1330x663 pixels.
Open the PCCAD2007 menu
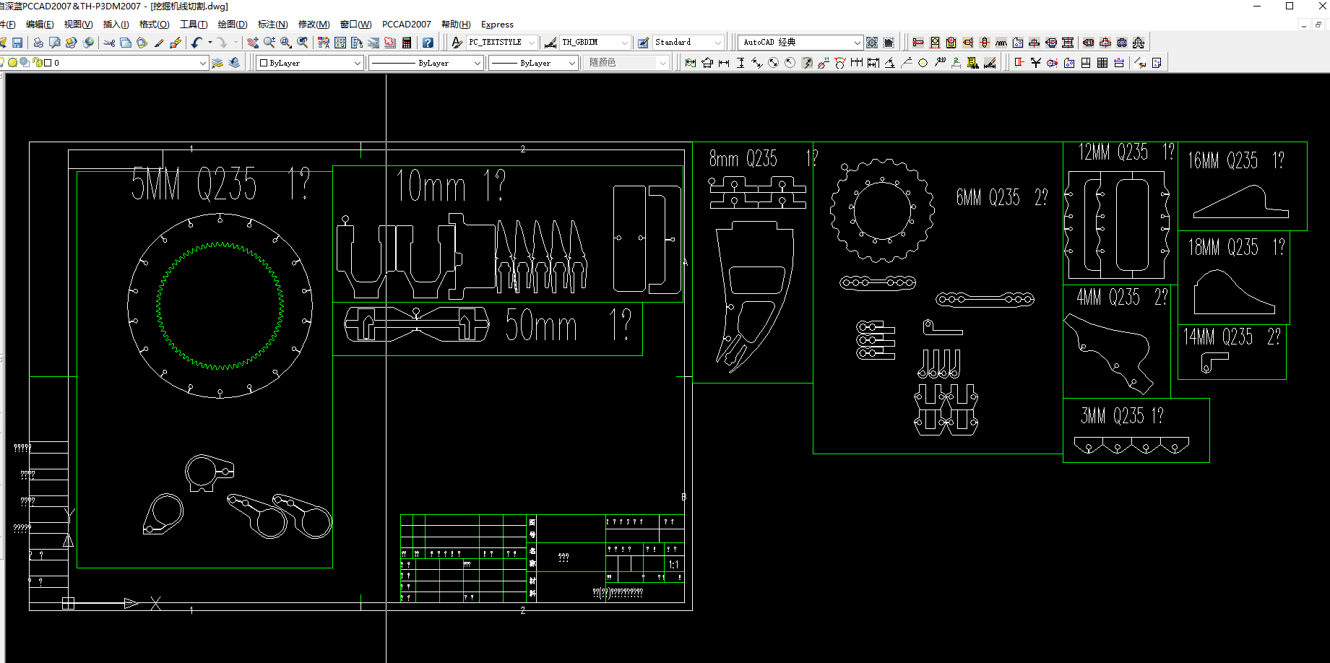[406, 25]
